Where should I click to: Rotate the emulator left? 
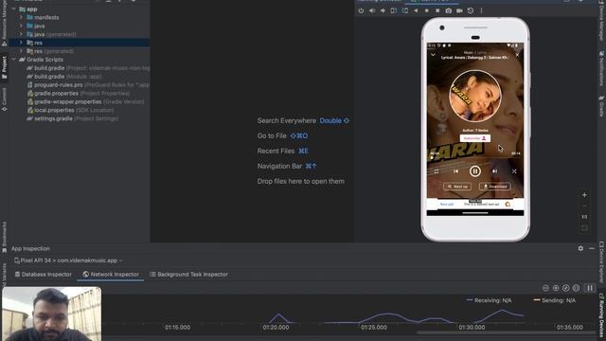[x=394, y=10]
